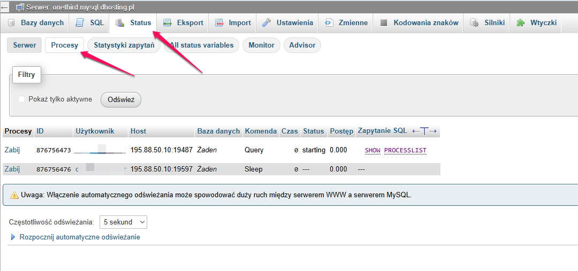Sort by the Czas column header
The width and height of the screenshot is (578, 271).
(x=290, y=131)
